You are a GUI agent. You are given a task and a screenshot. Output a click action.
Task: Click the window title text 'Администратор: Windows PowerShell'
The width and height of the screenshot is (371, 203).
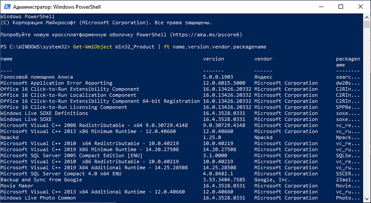coord(57,7)
